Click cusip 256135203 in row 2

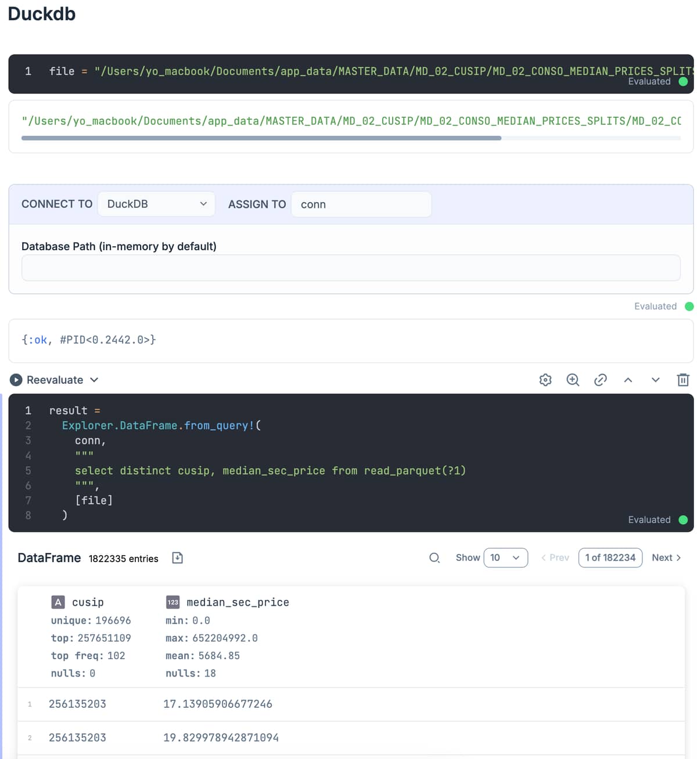coord(77,738)
